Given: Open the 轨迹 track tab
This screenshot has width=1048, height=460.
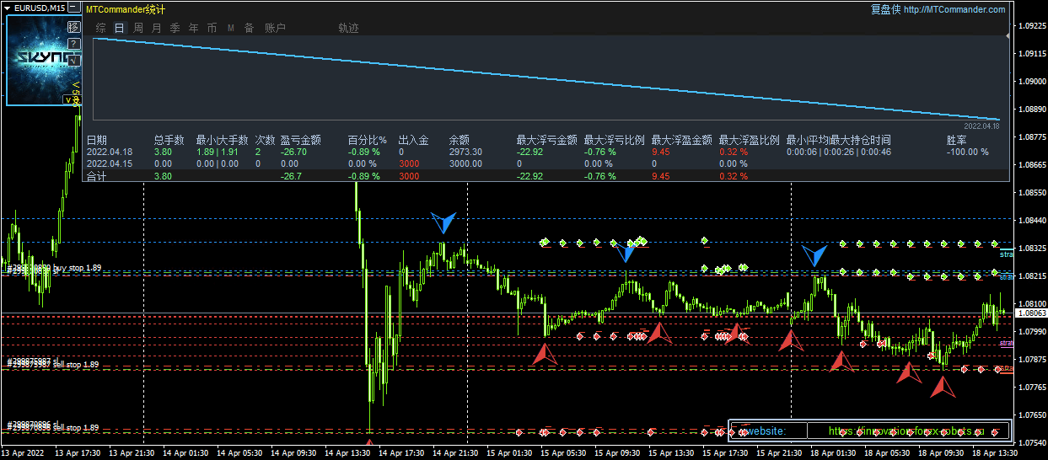Looking at the screenshot, I should point(348,28).
